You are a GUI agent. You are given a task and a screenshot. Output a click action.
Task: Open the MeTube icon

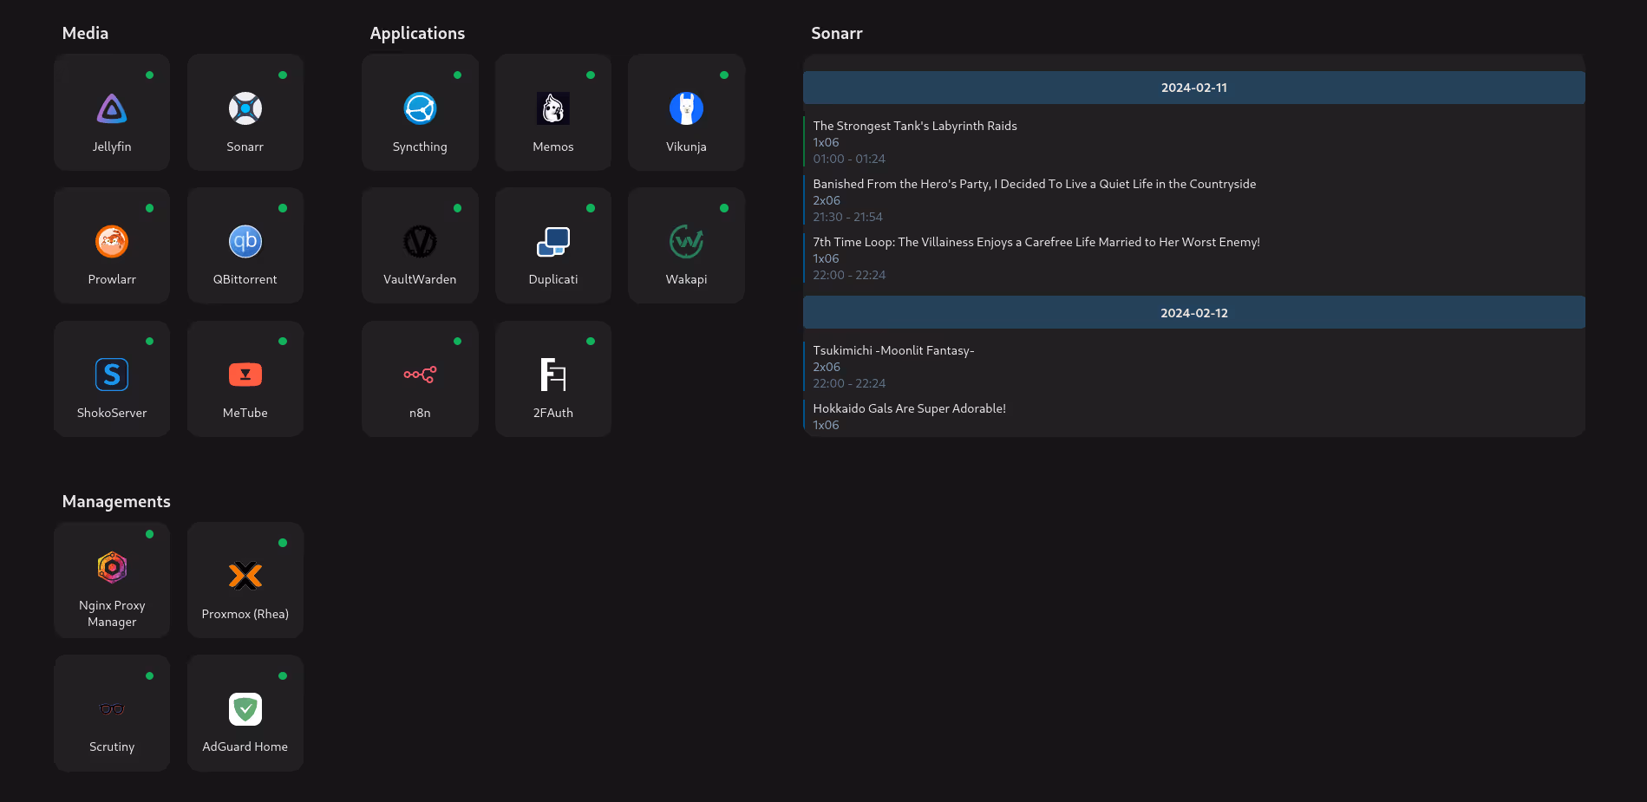click(245, 375)
